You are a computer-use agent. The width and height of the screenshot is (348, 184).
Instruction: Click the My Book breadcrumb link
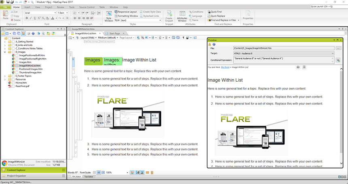225,67
